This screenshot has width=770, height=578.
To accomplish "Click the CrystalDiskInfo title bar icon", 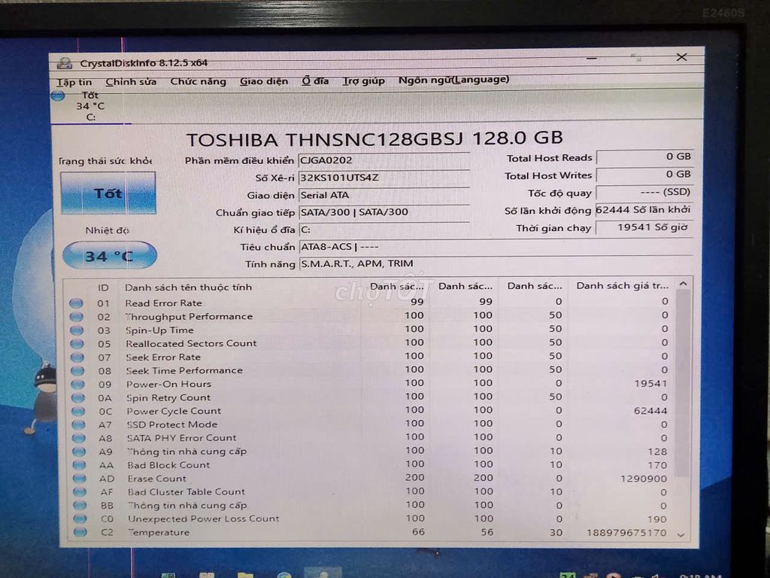I will (65, 63).
